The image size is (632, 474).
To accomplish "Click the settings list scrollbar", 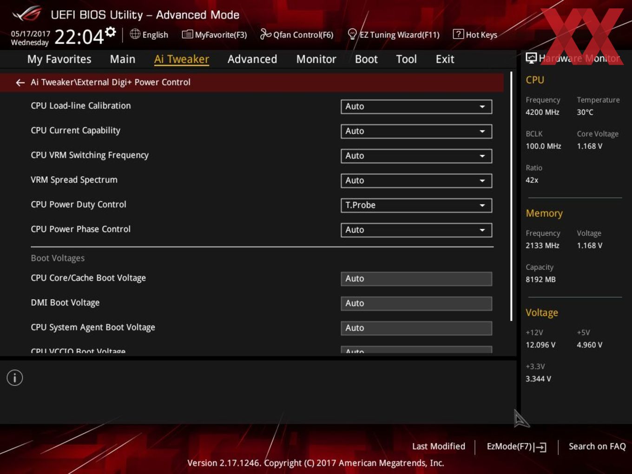I will coord(511,196).
